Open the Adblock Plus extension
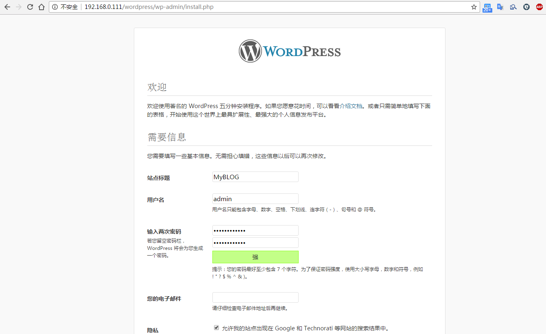The height and width of the screenshot is (334, 546). click(x=539, y=7)
